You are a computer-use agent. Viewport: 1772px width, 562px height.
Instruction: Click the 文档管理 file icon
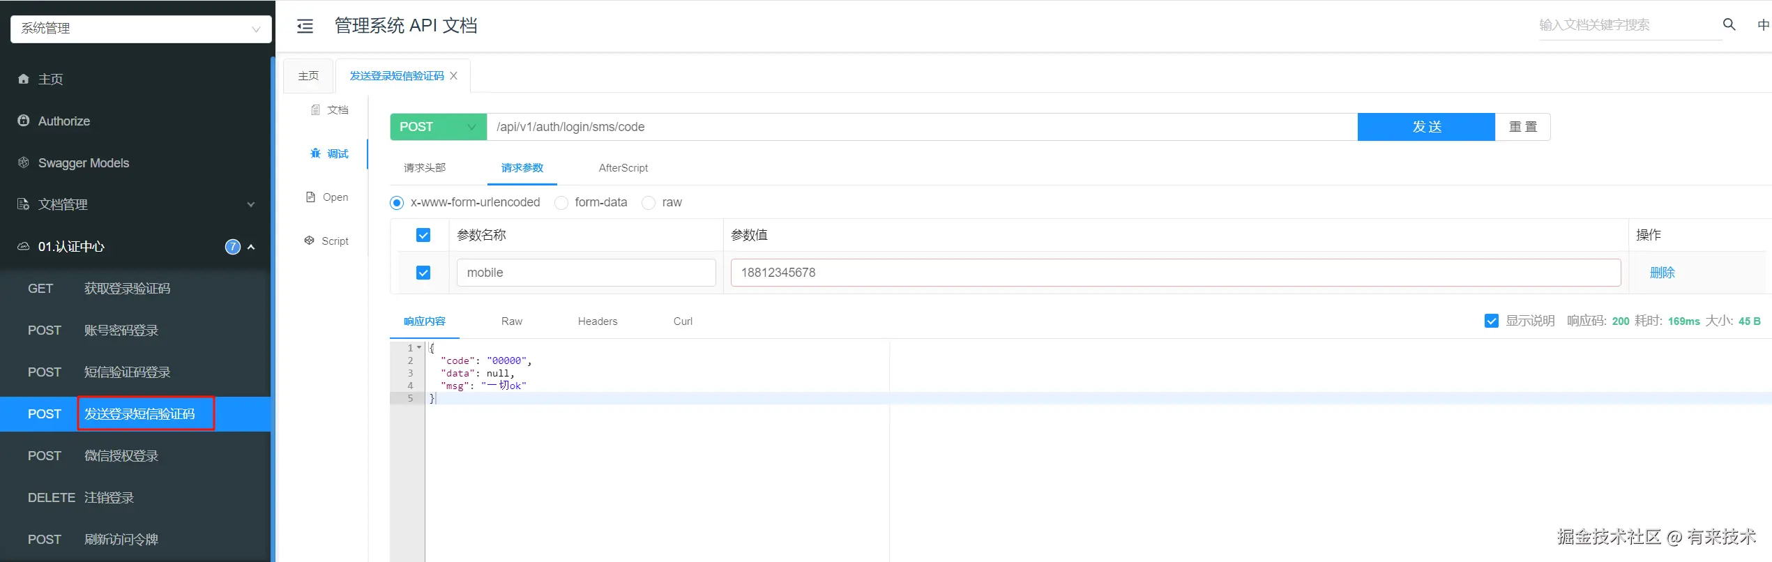[x=24, y=204]
